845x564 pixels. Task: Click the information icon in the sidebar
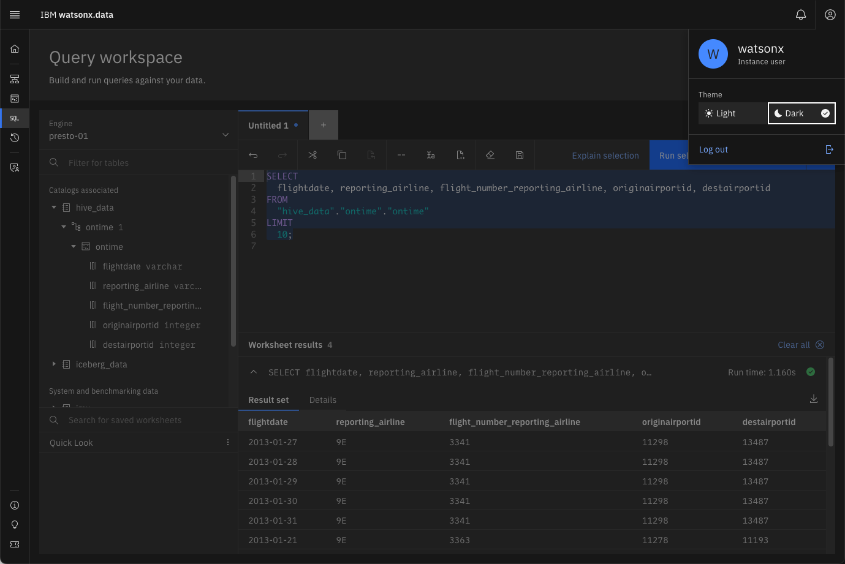pos(15,505)
